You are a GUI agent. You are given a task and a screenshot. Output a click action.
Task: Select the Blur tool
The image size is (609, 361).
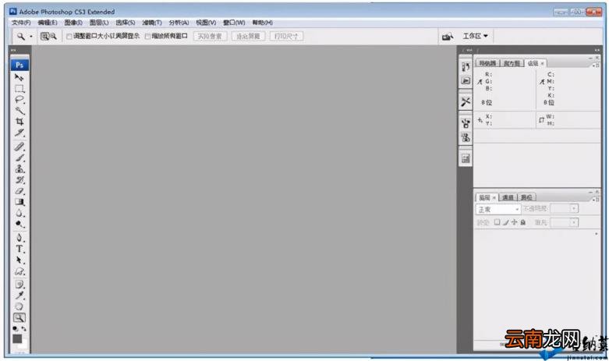tap(19, 213)
